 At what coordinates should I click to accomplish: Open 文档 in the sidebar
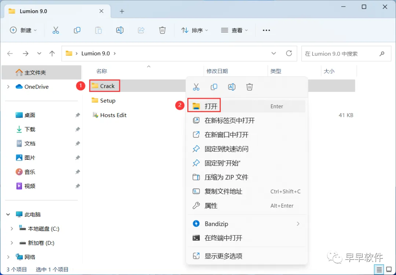(41, 144)
